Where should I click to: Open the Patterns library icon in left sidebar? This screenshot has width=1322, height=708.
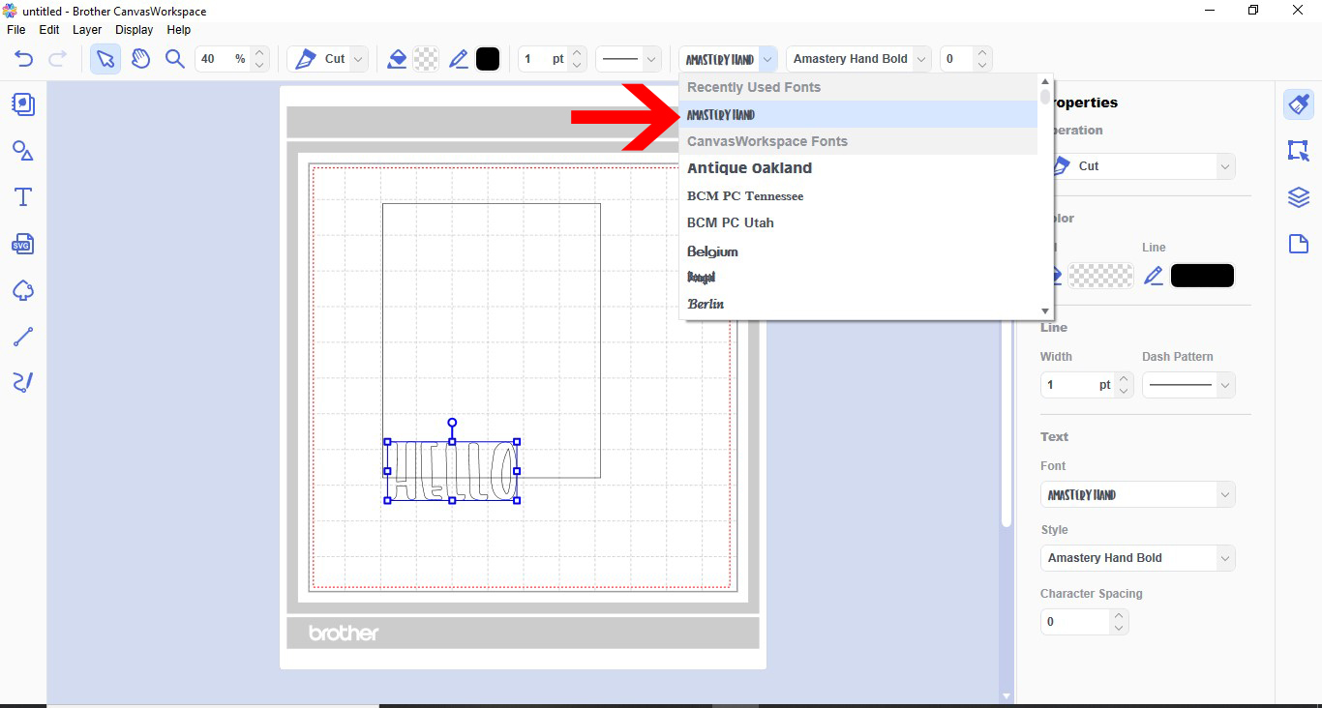coord(23,103)
